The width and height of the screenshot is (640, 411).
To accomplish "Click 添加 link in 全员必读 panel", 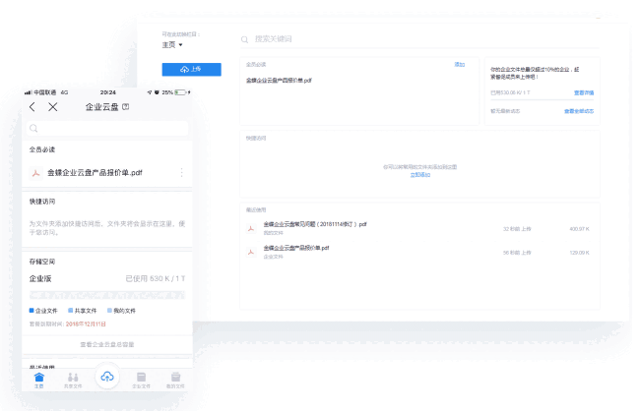I will (460, 65).
